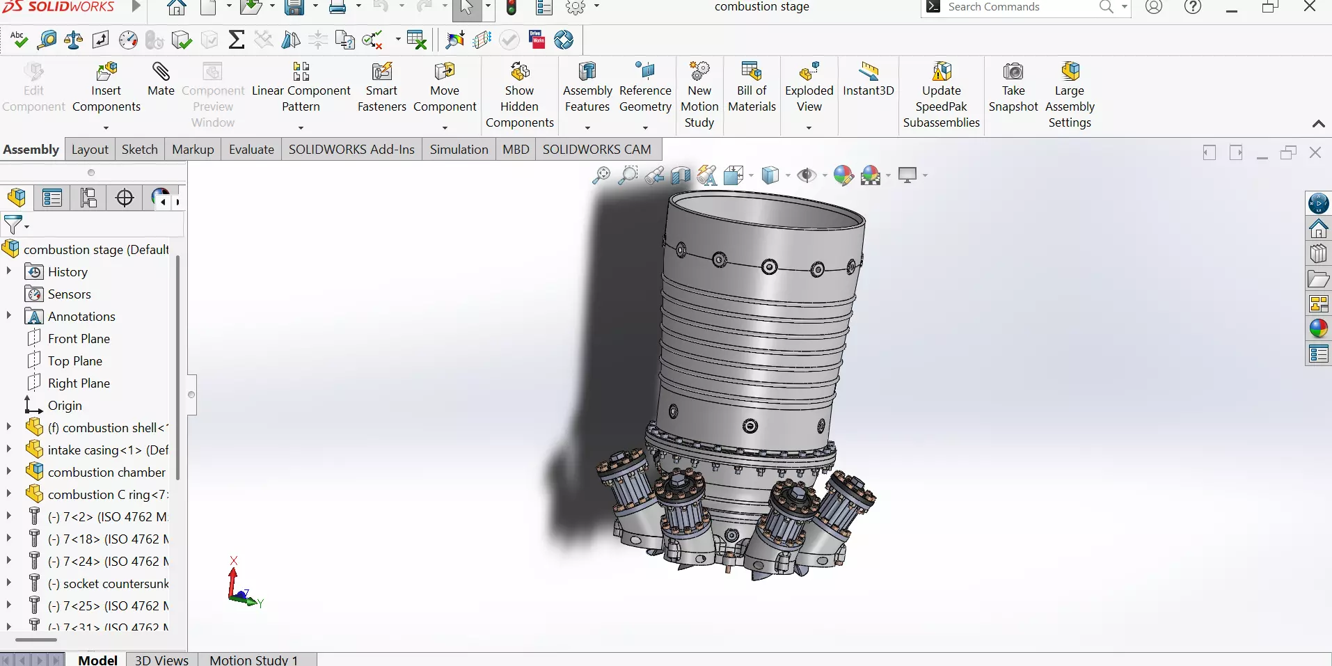Open Apply Scene dropdown arrow
The image size is (1332, 666).
(x=889, y=175)
